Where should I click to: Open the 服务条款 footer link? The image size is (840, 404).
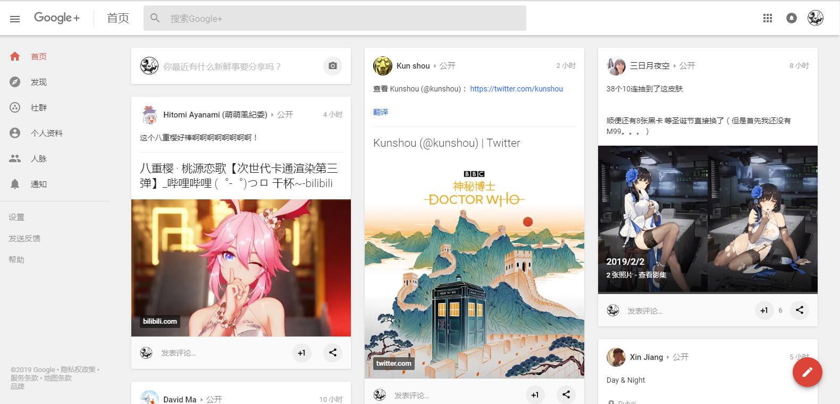pyautogui.click(x=24, y=378)
